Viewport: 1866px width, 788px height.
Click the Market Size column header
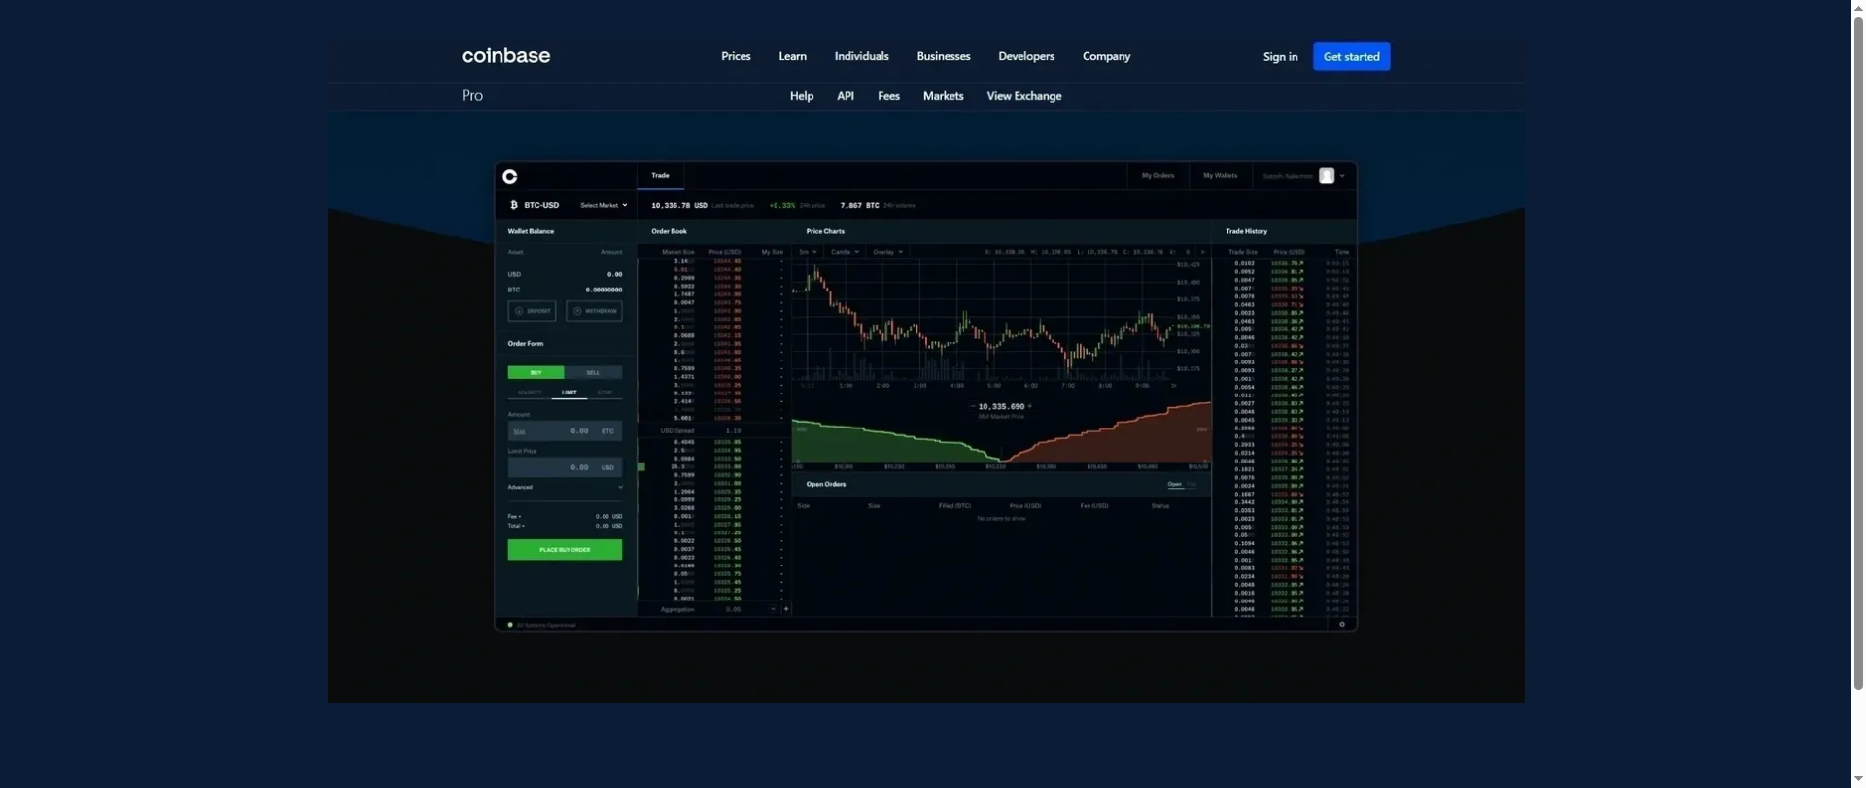click(x=678, y=252)
